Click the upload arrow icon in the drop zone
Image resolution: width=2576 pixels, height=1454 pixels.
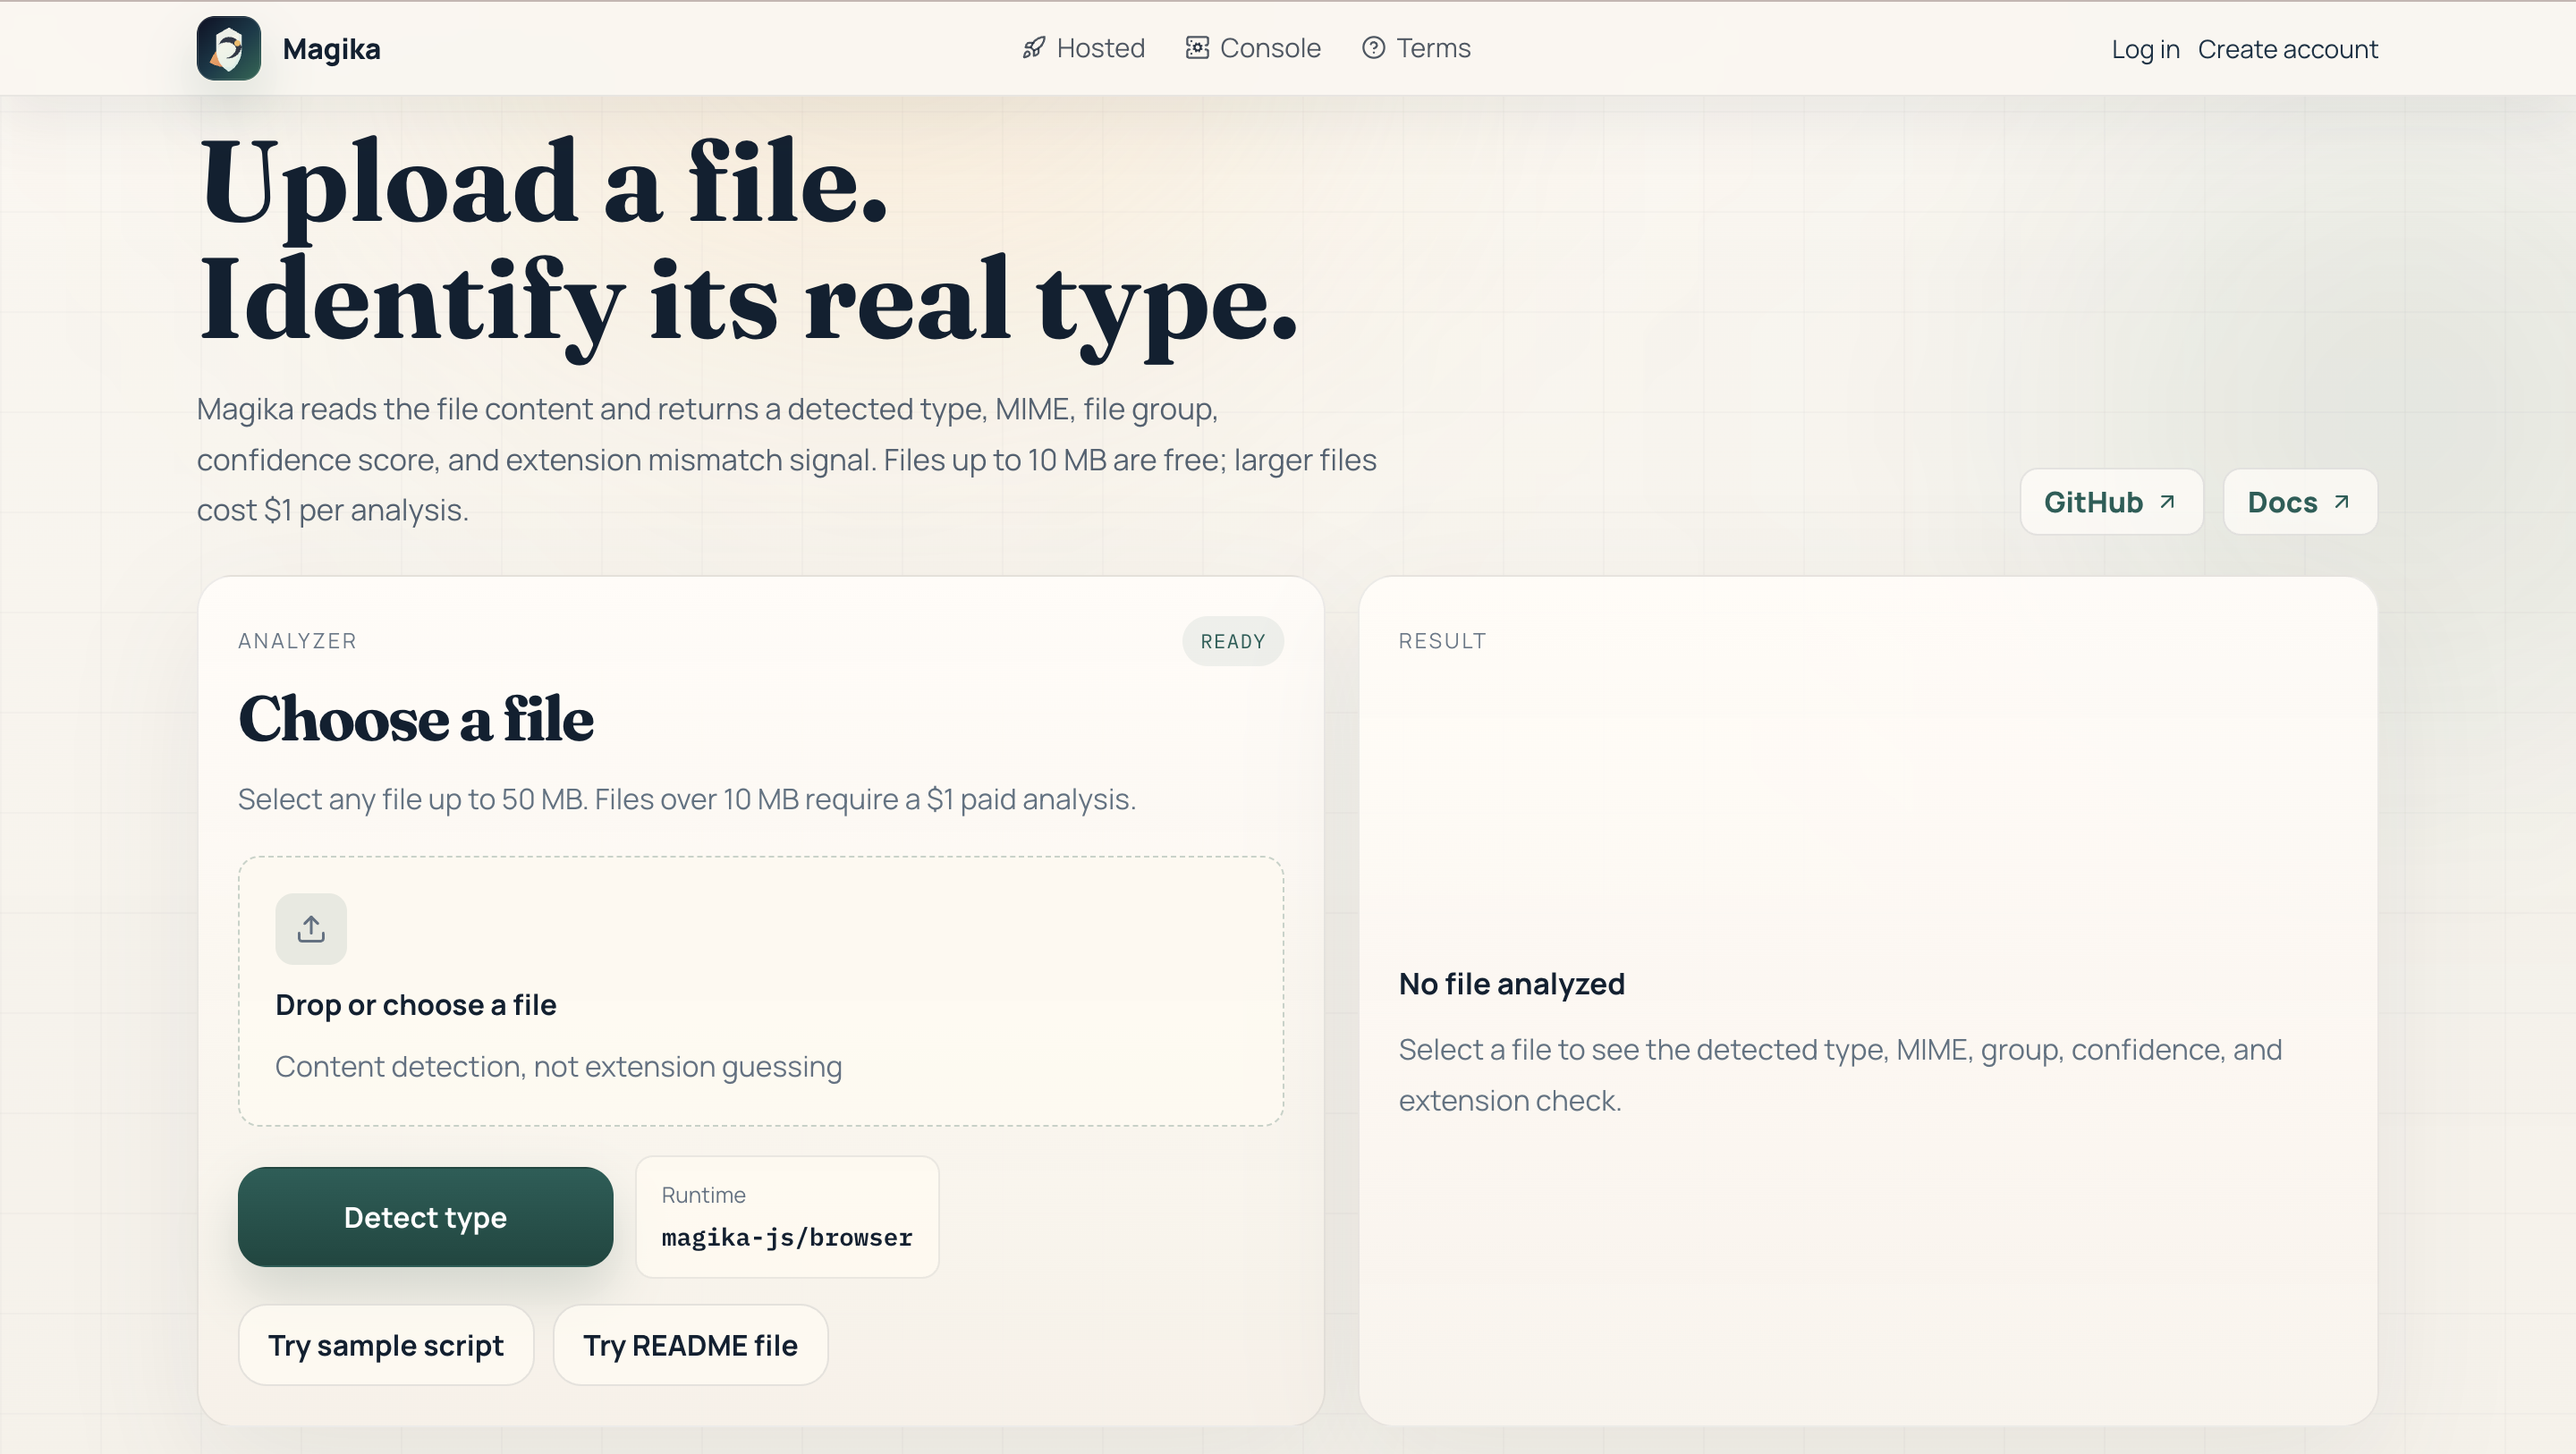(311, 929)
